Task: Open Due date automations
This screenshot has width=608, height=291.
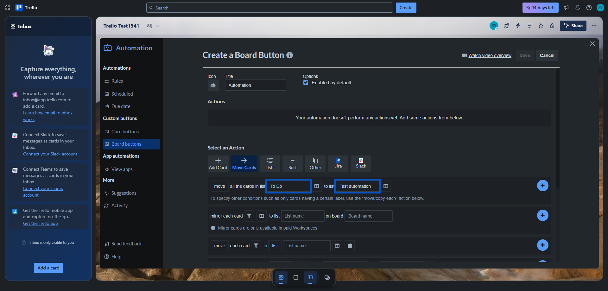Action: [131, 106]
